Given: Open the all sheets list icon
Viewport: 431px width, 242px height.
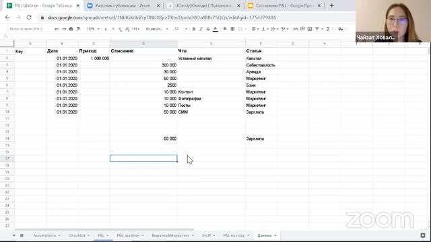Looking at the screenshot, I should pos(22,235).
